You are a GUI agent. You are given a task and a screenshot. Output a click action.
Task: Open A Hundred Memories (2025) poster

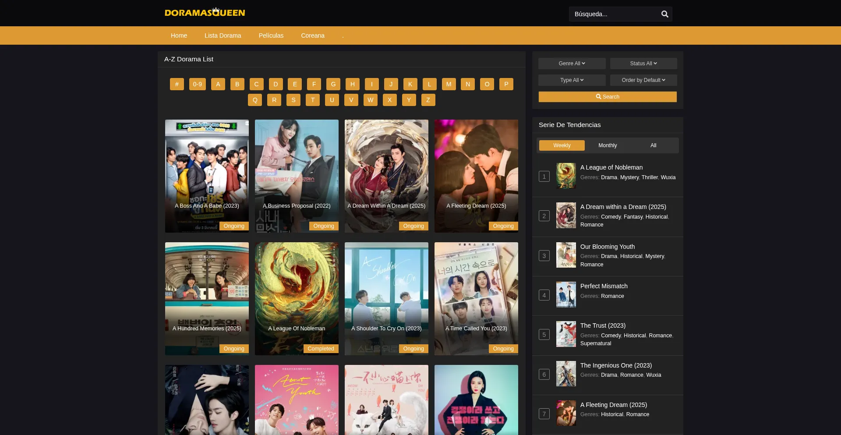point(207,299)
